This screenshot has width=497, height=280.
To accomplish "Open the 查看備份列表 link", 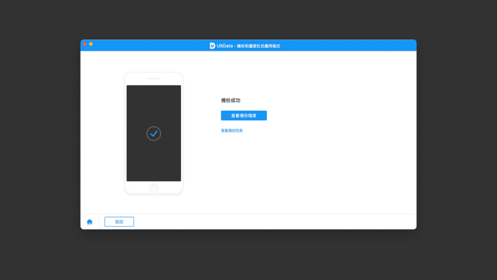I will coord(231,130).
